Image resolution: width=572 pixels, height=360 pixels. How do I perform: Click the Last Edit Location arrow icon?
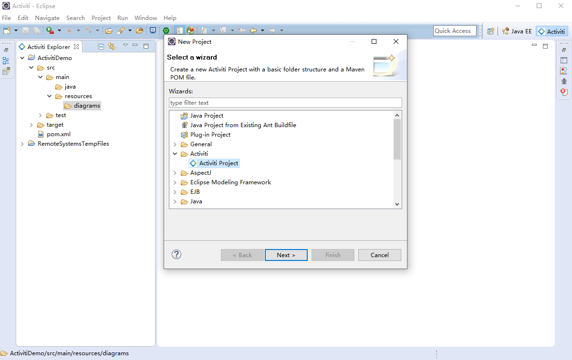click(242, 30)
